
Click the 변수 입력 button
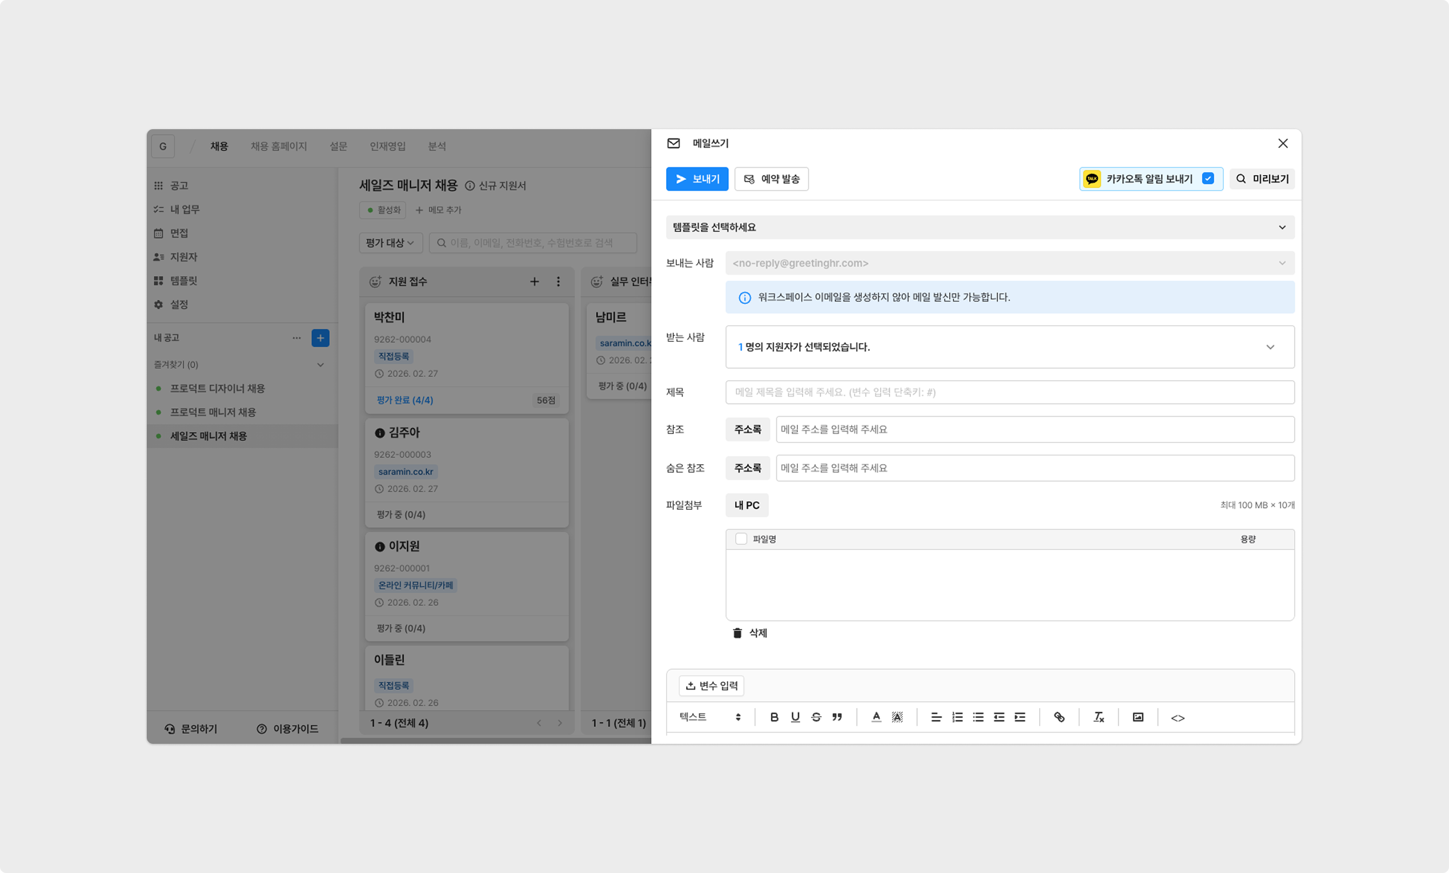pos(711,685)
